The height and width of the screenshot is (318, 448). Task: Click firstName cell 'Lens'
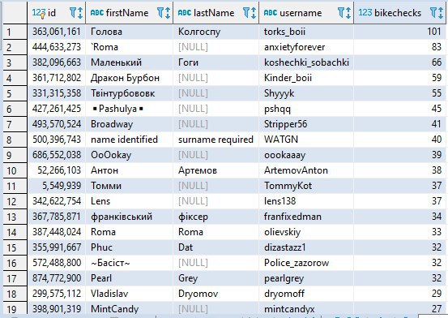click(129, 201)
